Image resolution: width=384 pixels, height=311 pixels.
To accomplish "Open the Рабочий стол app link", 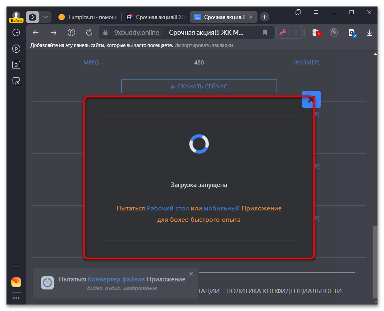I will [168, 208].
